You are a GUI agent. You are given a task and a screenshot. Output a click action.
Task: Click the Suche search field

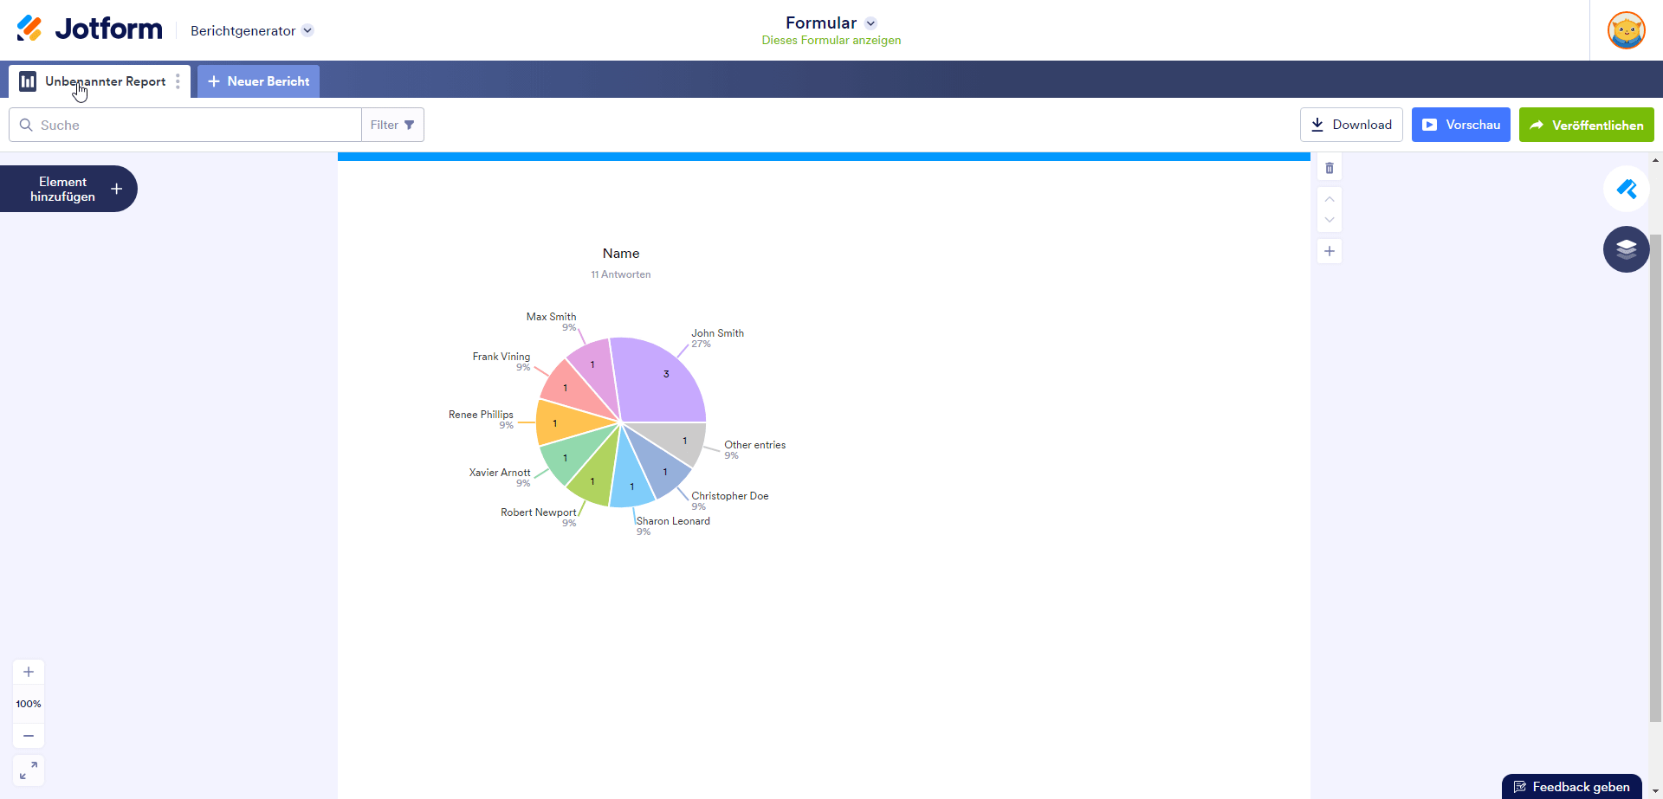(x=185, y=125)
